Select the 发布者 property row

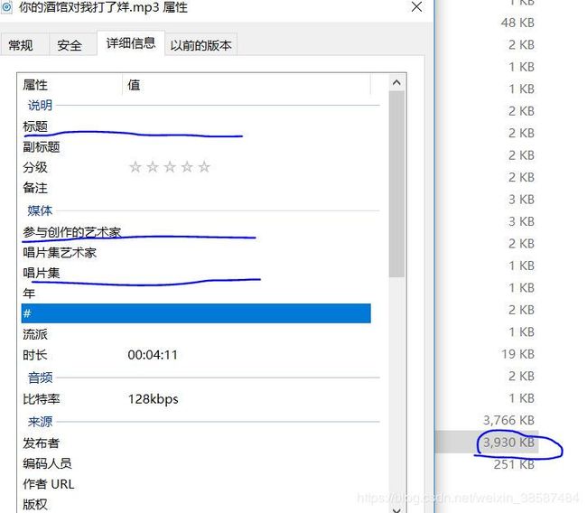pyautogui.click(x=196, y=443)
